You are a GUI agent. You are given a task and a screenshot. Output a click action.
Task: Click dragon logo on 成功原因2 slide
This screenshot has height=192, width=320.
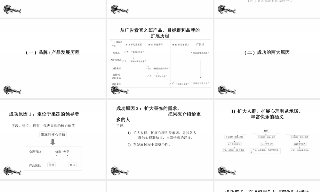(119, 171)
